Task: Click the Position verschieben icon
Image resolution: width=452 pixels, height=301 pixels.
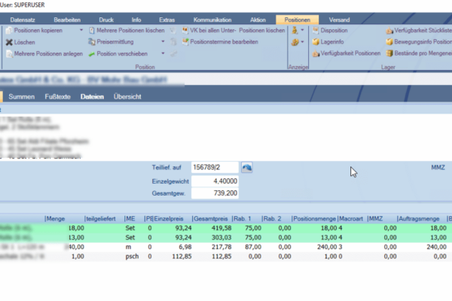Action: tap(92, 54)
